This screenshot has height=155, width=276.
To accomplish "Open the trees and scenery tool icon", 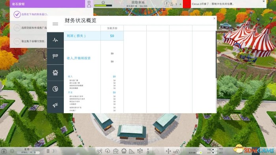I will pos(108,151).
